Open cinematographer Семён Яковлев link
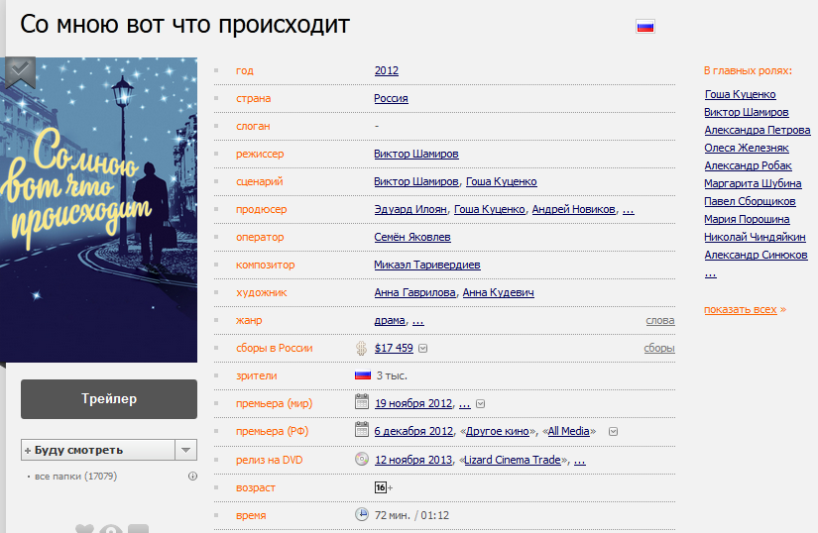818x533 pixels. point(412,237)
